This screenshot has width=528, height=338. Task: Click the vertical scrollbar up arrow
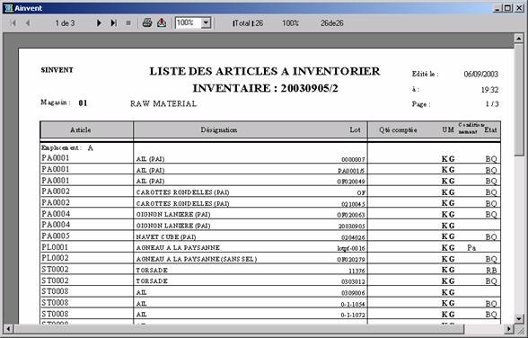coord(519,39)
